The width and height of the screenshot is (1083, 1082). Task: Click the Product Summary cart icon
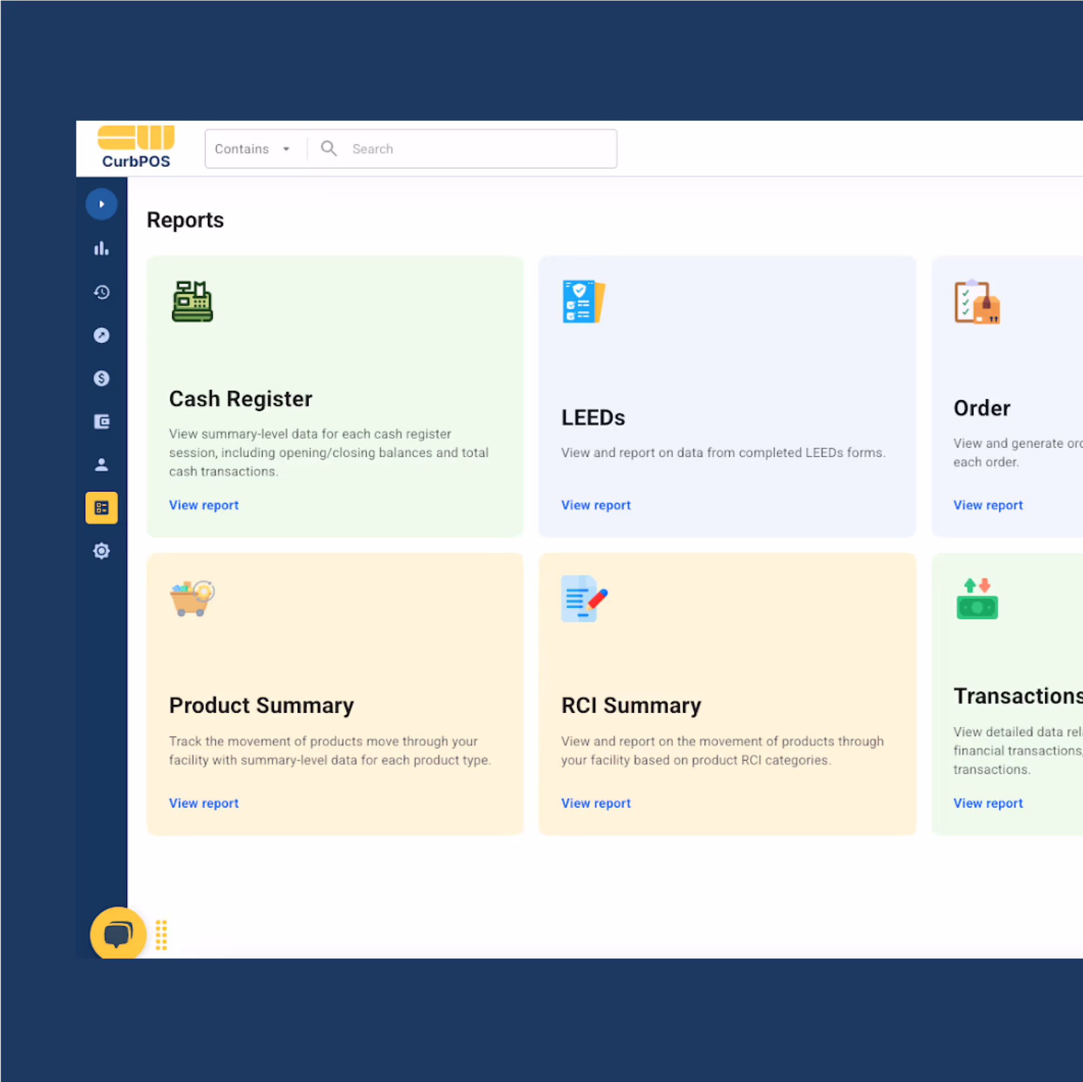pos(192,598)
